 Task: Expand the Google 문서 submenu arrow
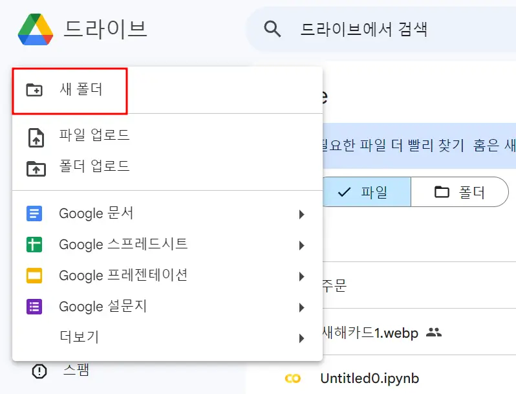pos(301,215)
